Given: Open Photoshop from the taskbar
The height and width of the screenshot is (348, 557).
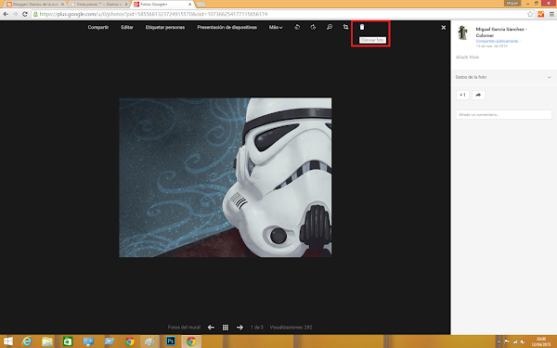Looking at the screenshot, I should coord(171,342).
